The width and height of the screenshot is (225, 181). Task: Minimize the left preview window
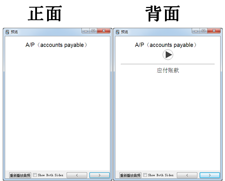(86, 31)
